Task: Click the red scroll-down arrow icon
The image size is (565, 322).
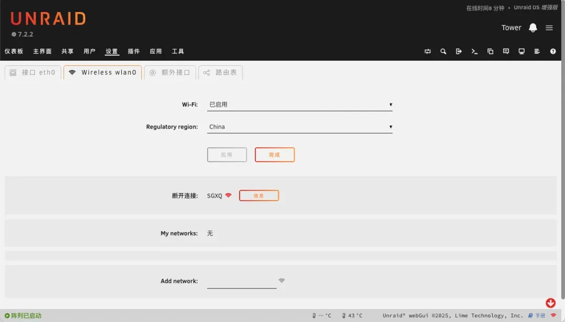Action: (550, 303)
